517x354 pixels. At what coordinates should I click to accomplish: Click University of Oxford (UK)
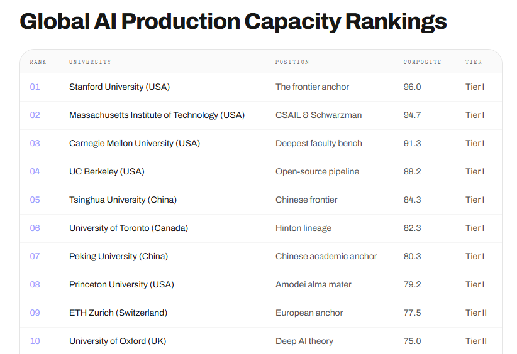click(x=118, y=341)
